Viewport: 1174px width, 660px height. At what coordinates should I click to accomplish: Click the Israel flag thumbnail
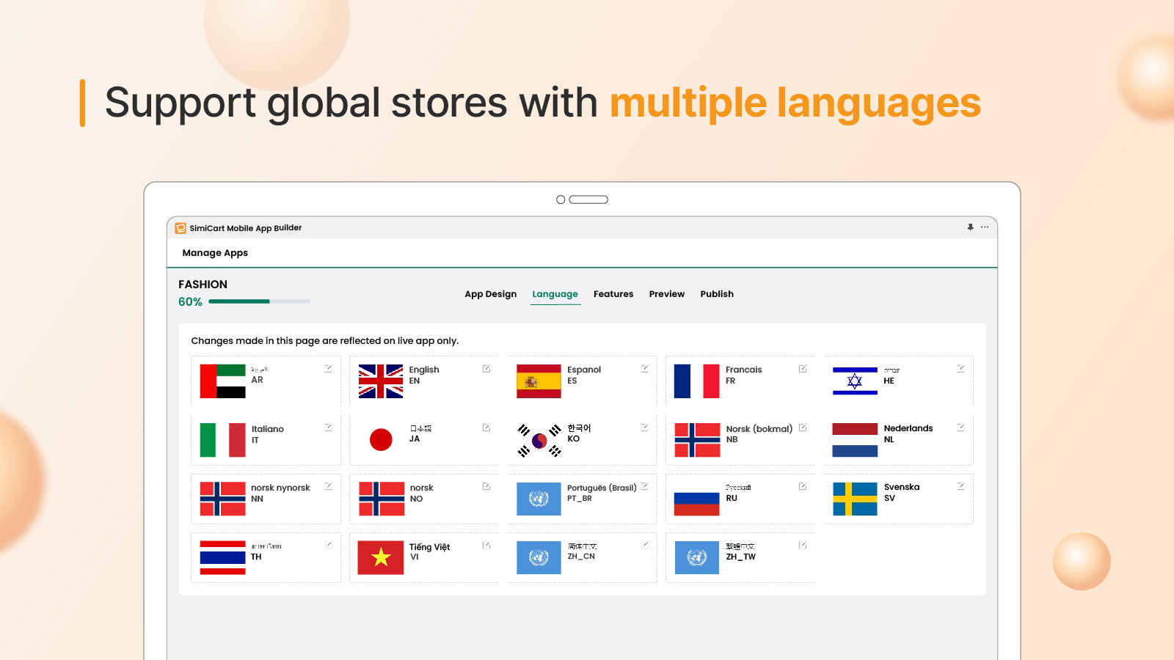(855, 381)
